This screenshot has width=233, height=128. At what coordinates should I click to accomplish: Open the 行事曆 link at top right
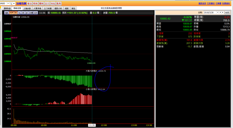218,4
